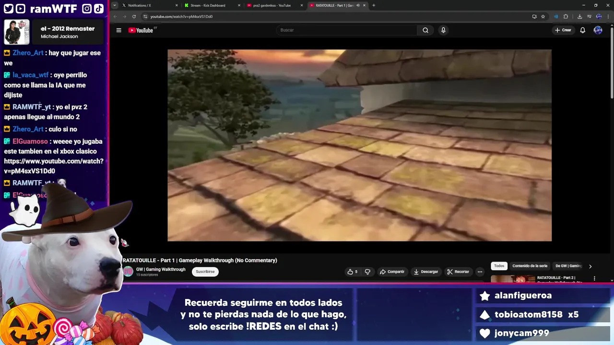Close the RATATOUILLE tab

coord(365,5)
